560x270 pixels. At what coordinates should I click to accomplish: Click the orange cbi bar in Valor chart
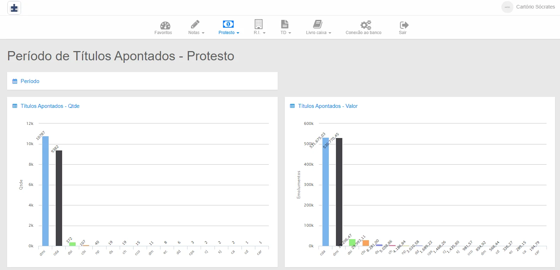point(366,243)
